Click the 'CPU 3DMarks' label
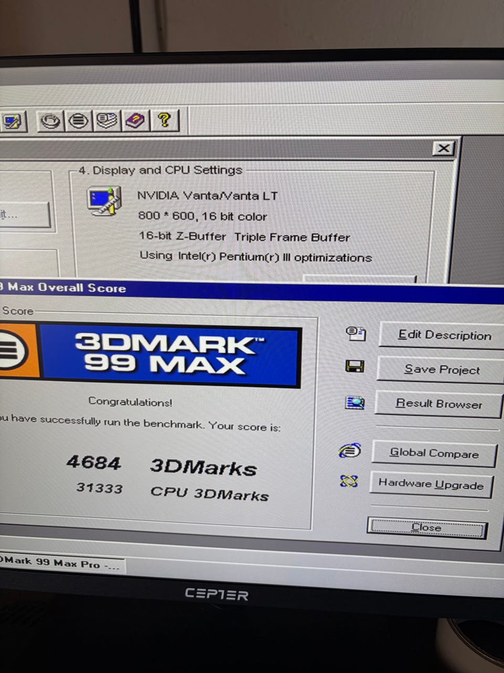The width and height of the screenshot is (504, 673). (x=209, y=493)
